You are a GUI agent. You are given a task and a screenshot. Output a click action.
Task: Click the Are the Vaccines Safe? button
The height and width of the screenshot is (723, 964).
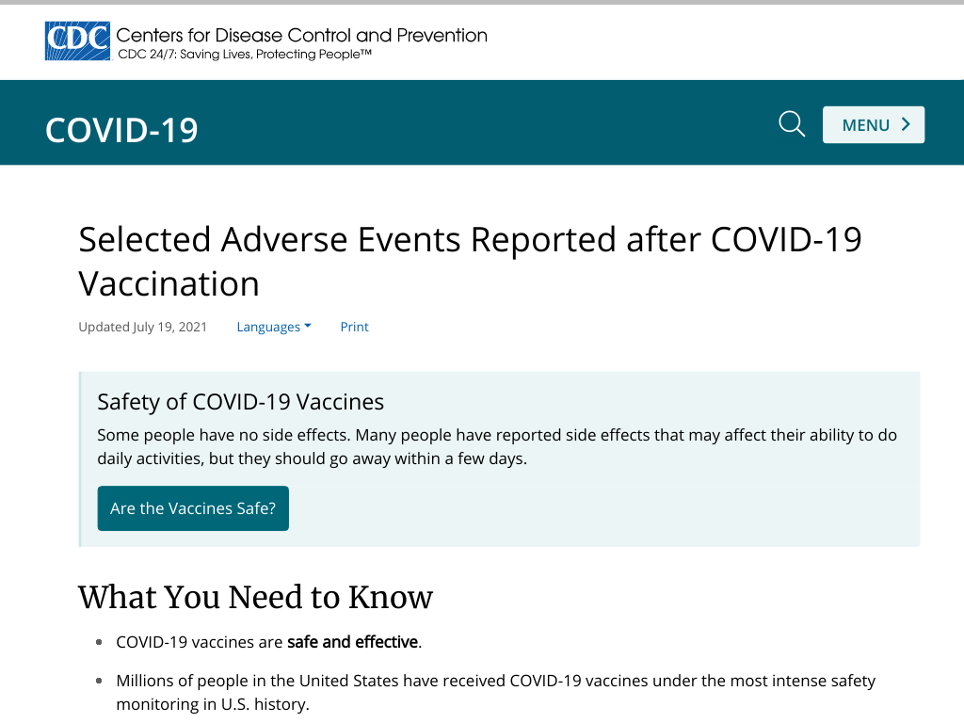[193, 508]
